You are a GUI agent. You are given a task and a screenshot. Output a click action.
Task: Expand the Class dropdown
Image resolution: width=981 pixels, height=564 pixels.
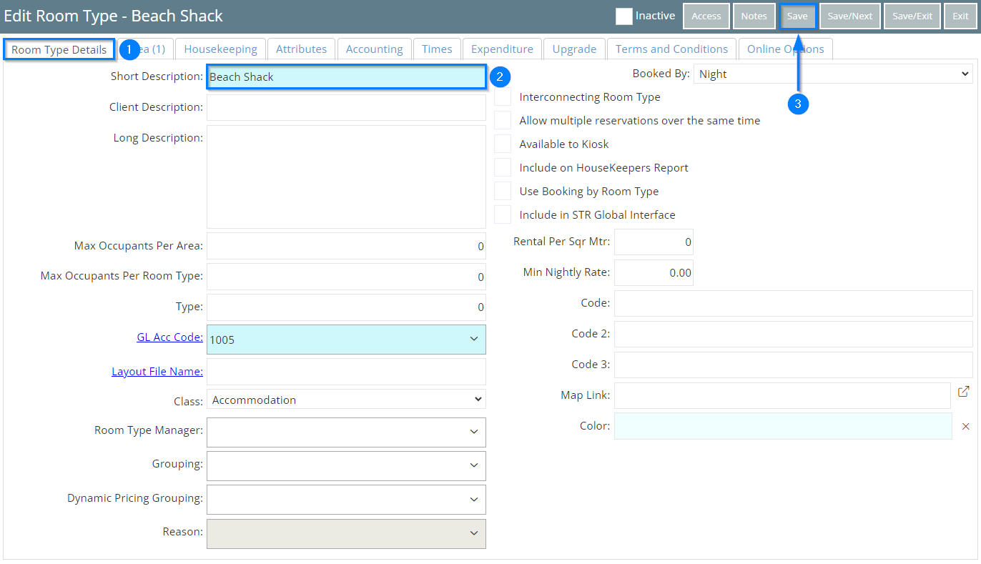(346, 400)
